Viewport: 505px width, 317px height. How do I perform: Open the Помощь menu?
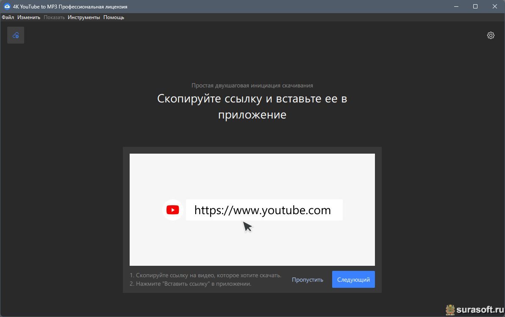[x=114, y=17]
